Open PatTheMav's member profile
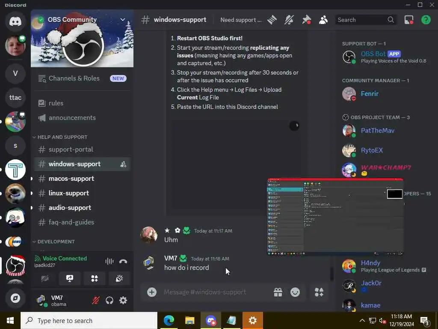 coord(385,131)
